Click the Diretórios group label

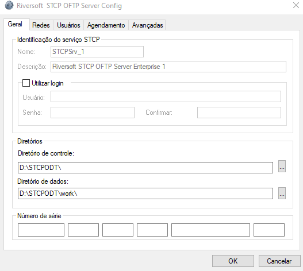[x=30, y=141]
